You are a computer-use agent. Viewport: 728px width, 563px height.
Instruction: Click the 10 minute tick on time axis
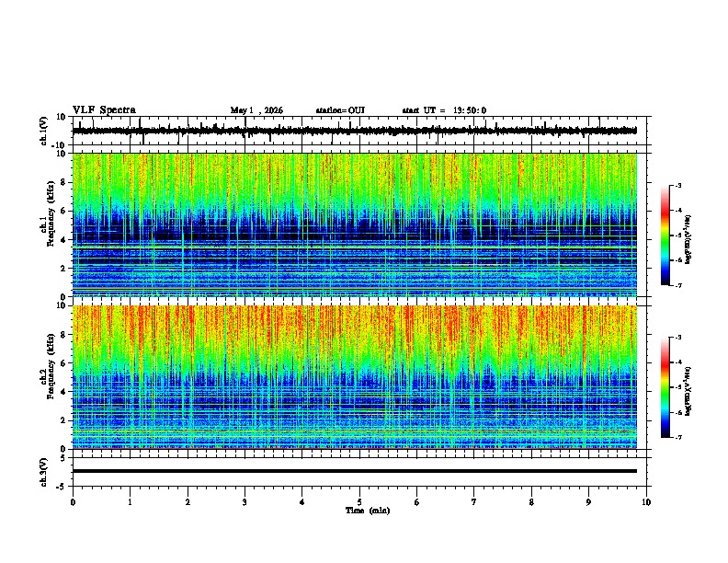pyautogui.click(x=646, y=502)
